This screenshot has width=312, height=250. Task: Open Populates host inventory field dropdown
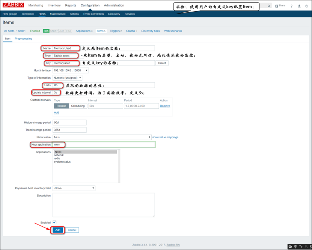click(74, 188)
